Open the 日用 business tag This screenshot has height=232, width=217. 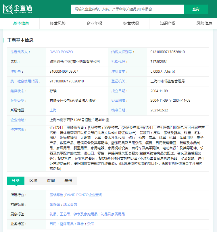53,224
